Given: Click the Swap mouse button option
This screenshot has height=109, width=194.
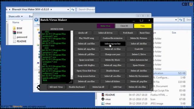Looking at the screenshot, I should point(86,76).
